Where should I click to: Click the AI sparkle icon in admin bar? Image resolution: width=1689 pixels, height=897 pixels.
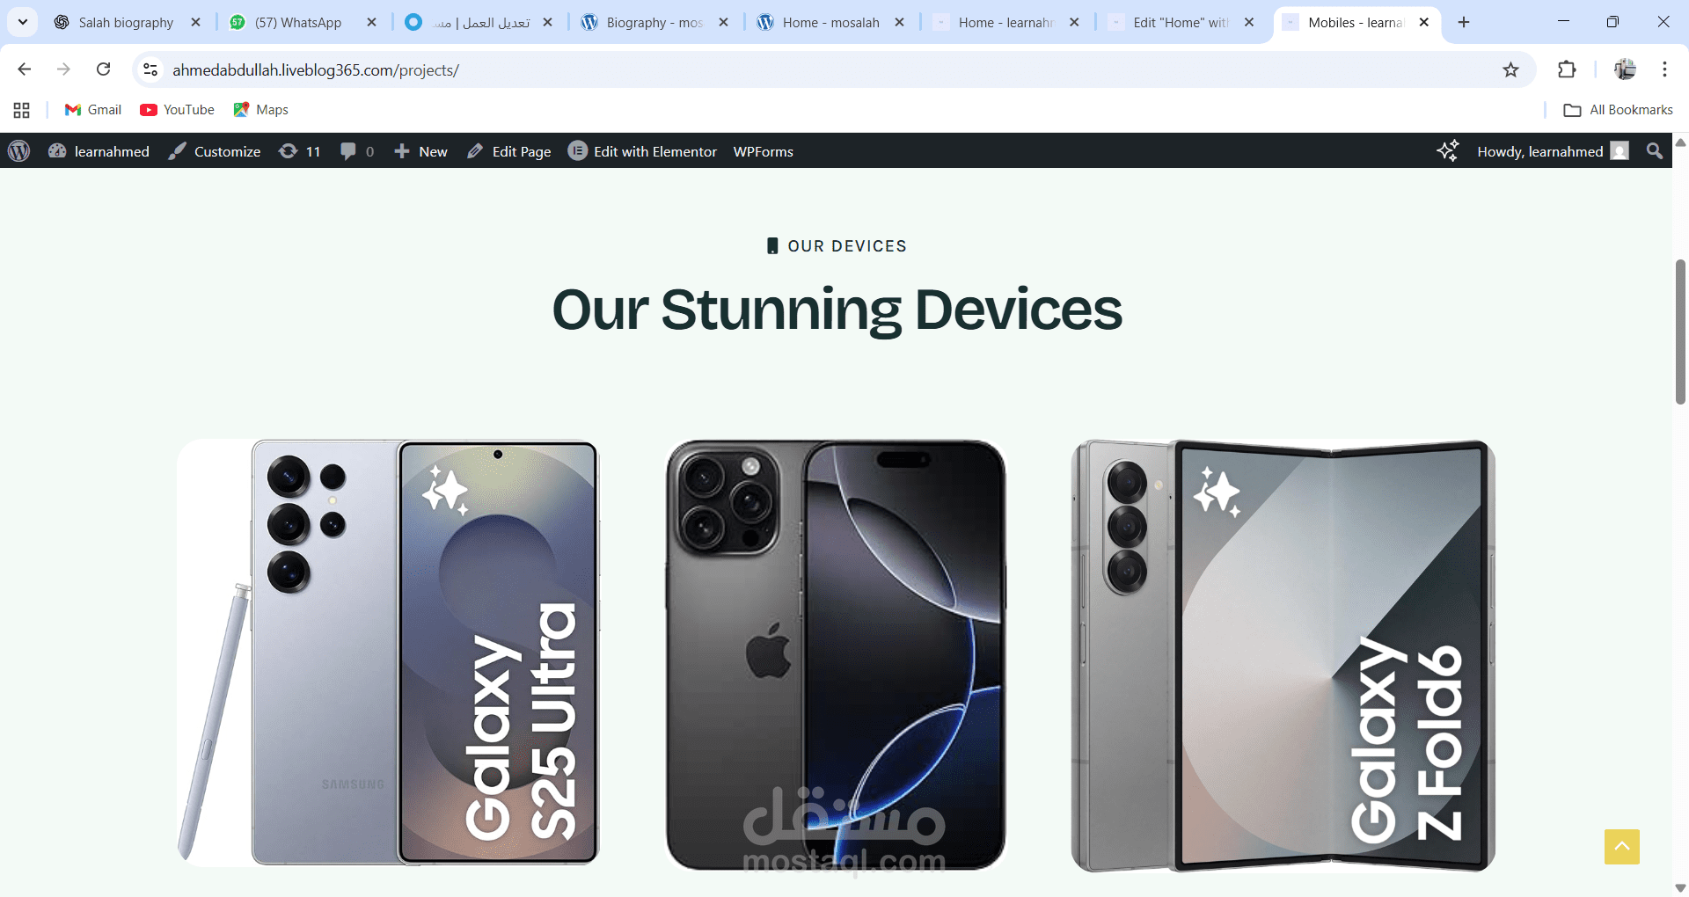1448,151
